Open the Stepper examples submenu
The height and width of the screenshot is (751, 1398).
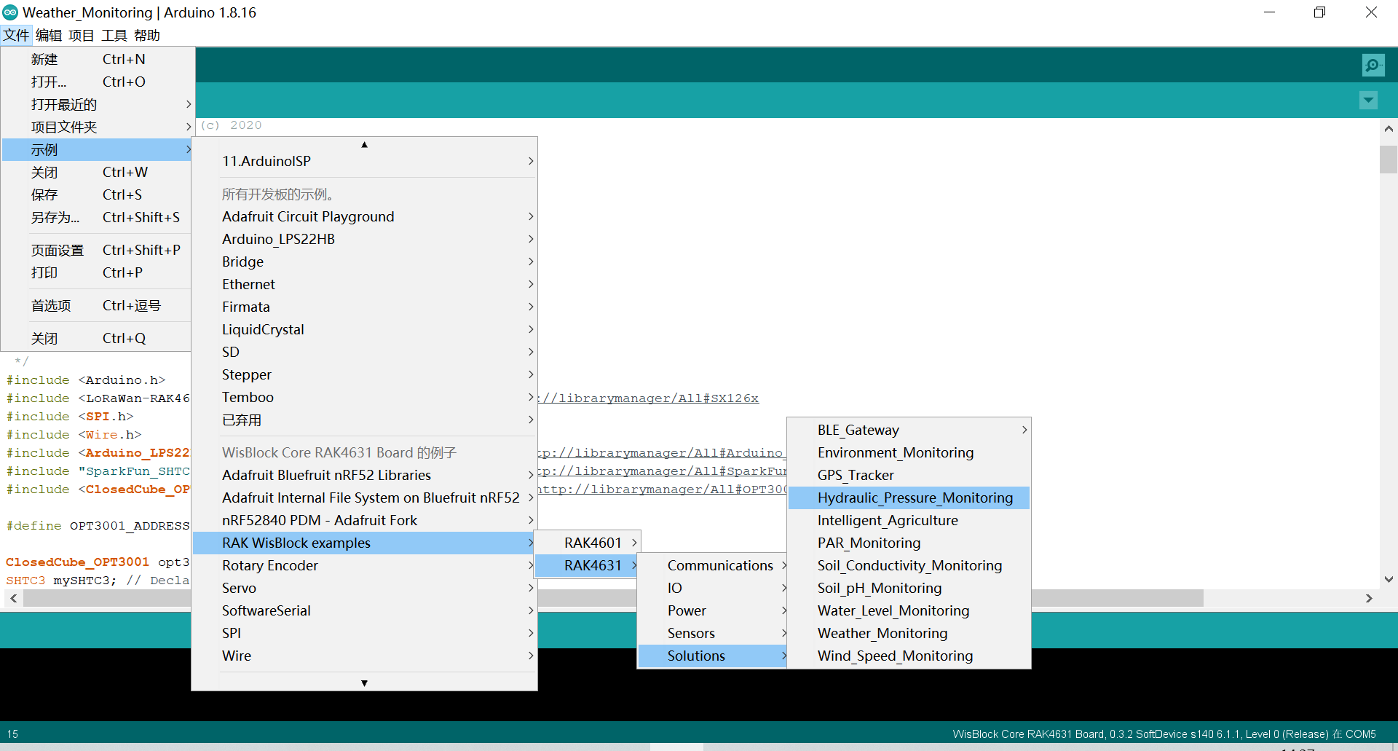pyautogui.click(x=365, y=374)
